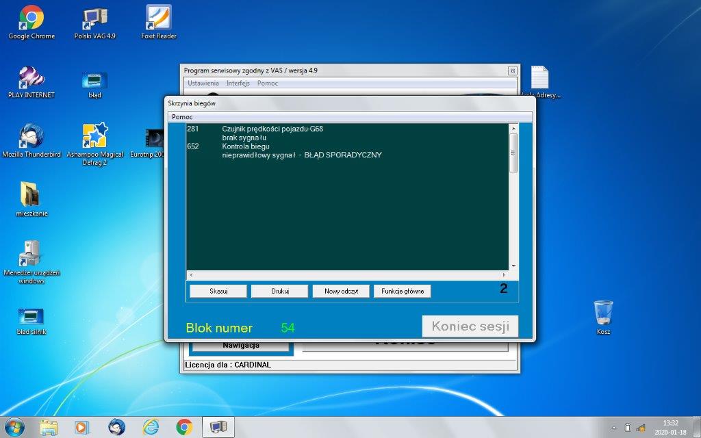Click the Drukuj button

coord(279,291)
